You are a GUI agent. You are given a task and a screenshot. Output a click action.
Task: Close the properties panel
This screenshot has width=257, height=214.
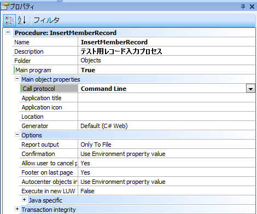pos(252,7)
